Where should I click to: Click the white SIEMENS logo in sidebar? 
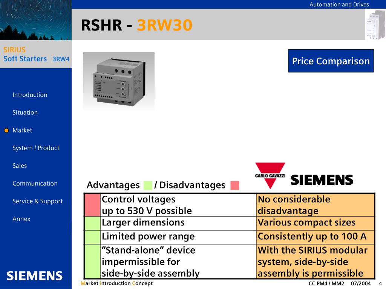34,276
